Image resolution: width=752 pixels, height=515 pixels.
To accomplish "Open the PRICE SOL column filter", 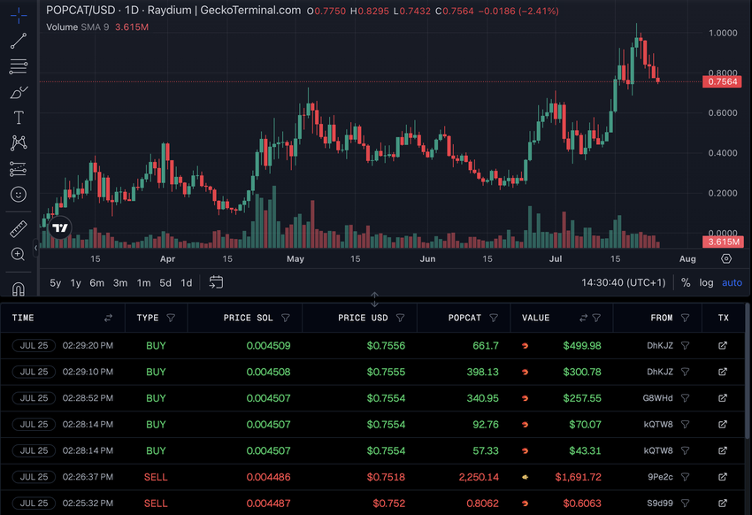I will coord(286,318).
